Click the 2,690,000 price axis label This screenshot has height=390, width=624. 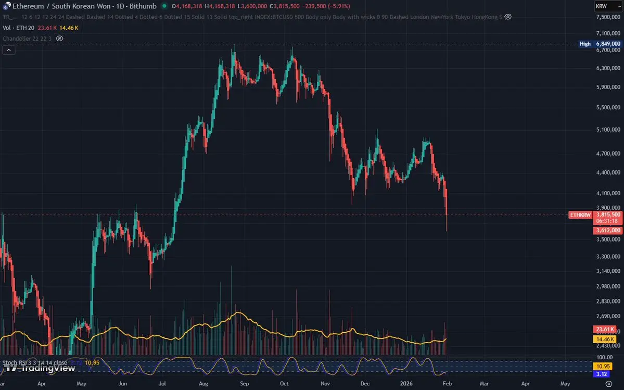point(608,317)
